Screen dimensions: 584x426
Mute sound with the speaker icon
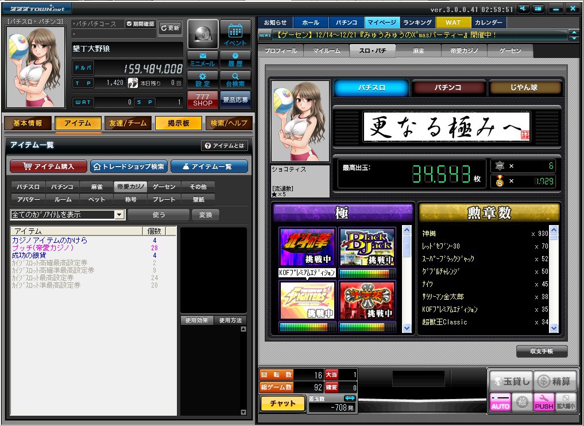[523, 8]
